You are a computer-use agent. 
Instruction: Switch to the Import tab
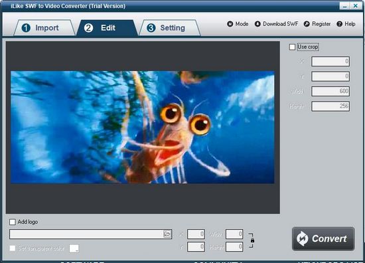pyautogui.click(x=44, y=28)
